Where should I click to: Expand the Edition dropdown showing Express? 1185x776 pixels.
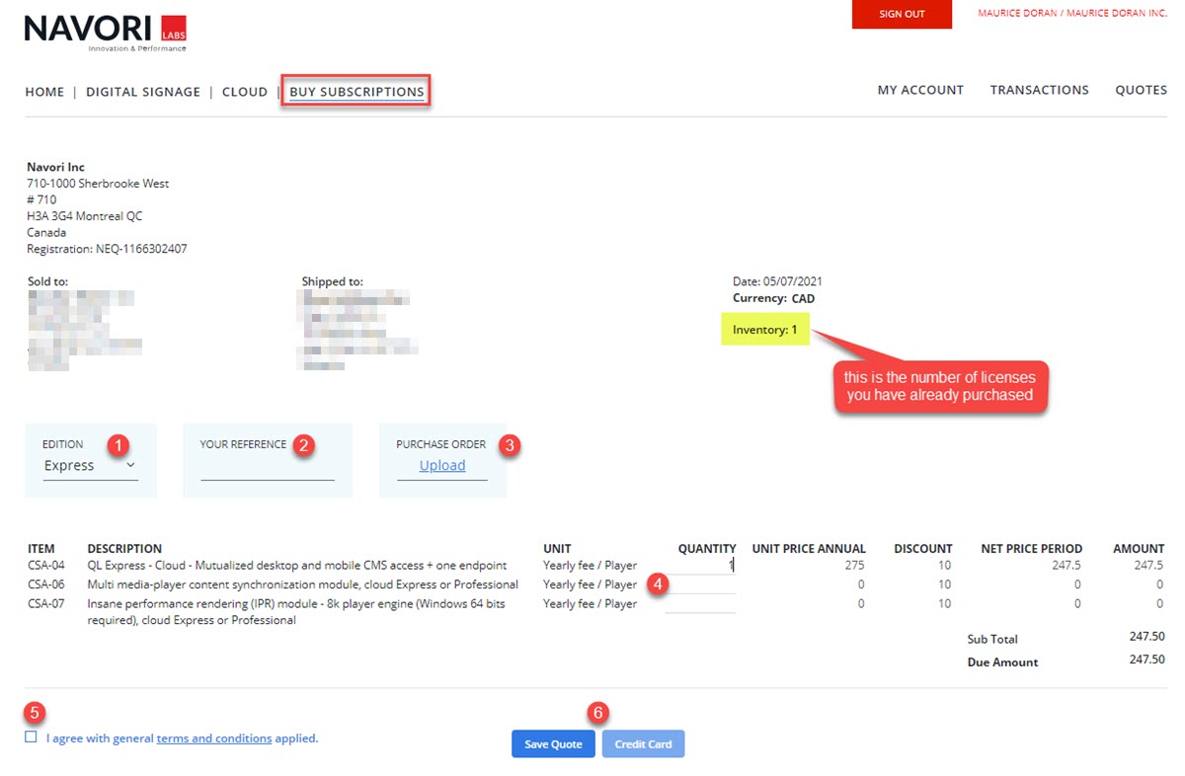point(90,466)
